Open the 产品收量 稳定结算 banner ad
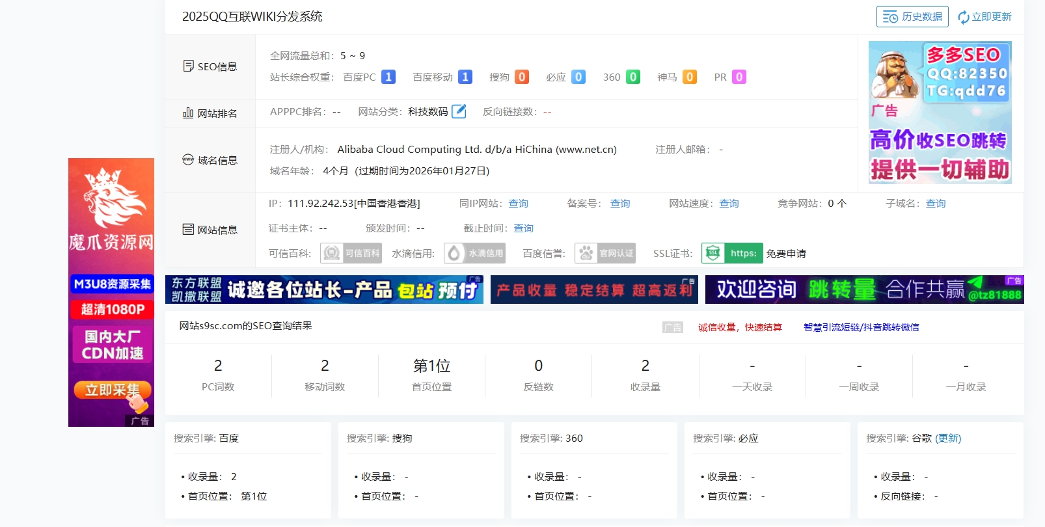This screenshot has width=1045, height=527. (594, 290)
